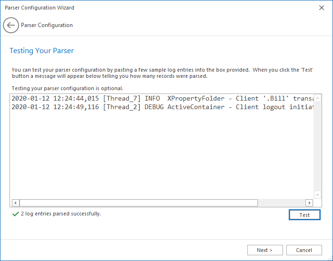Click the green success checkmark icon

[x=16, y=214]
